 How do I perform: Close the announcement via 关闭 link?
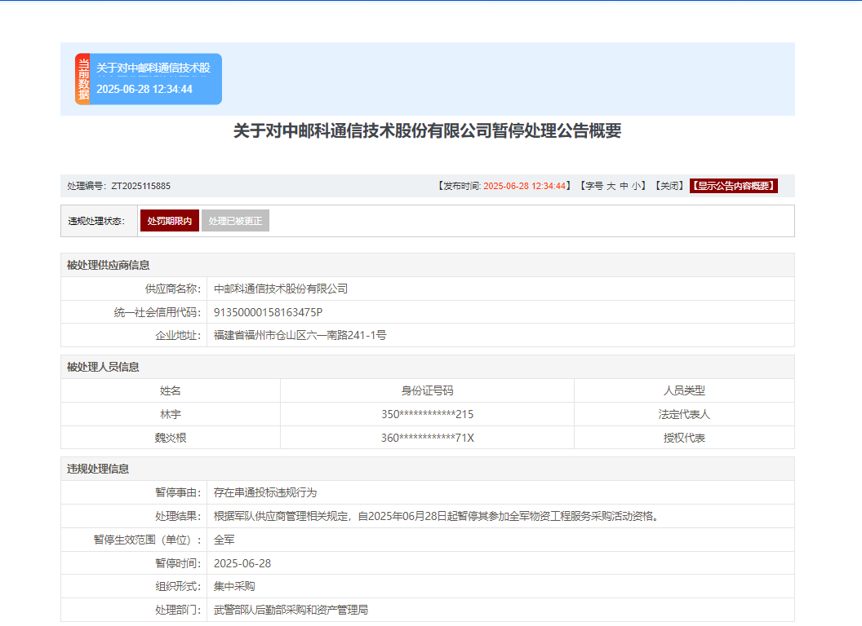click(x=669, y=186)
